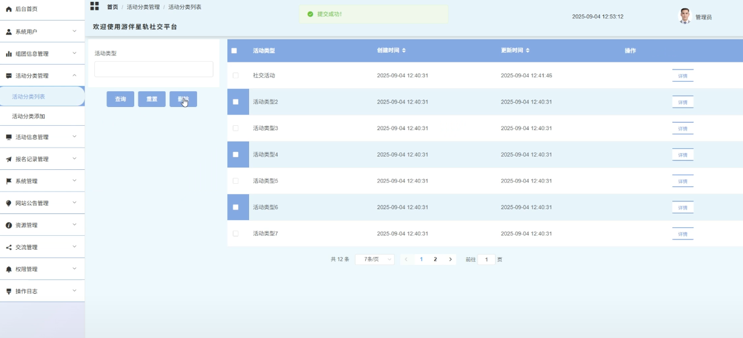Go to the previous page arrow
743x338 pixels.
(406, 259)
